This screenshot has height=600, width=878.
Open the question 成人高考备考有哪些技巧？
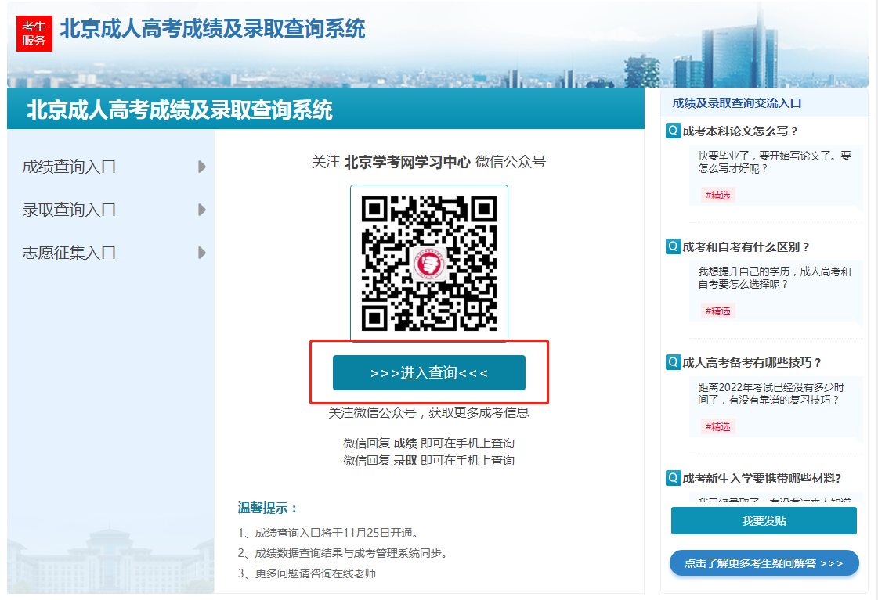pos(751,363)
